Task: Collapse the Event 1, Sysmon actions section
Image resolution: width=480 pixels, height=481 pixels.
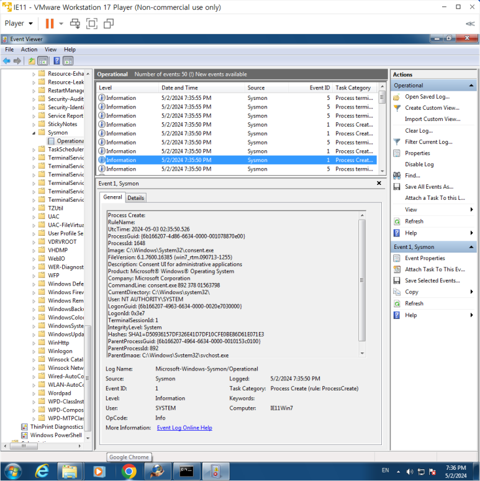Action: [x=471, y=247]
